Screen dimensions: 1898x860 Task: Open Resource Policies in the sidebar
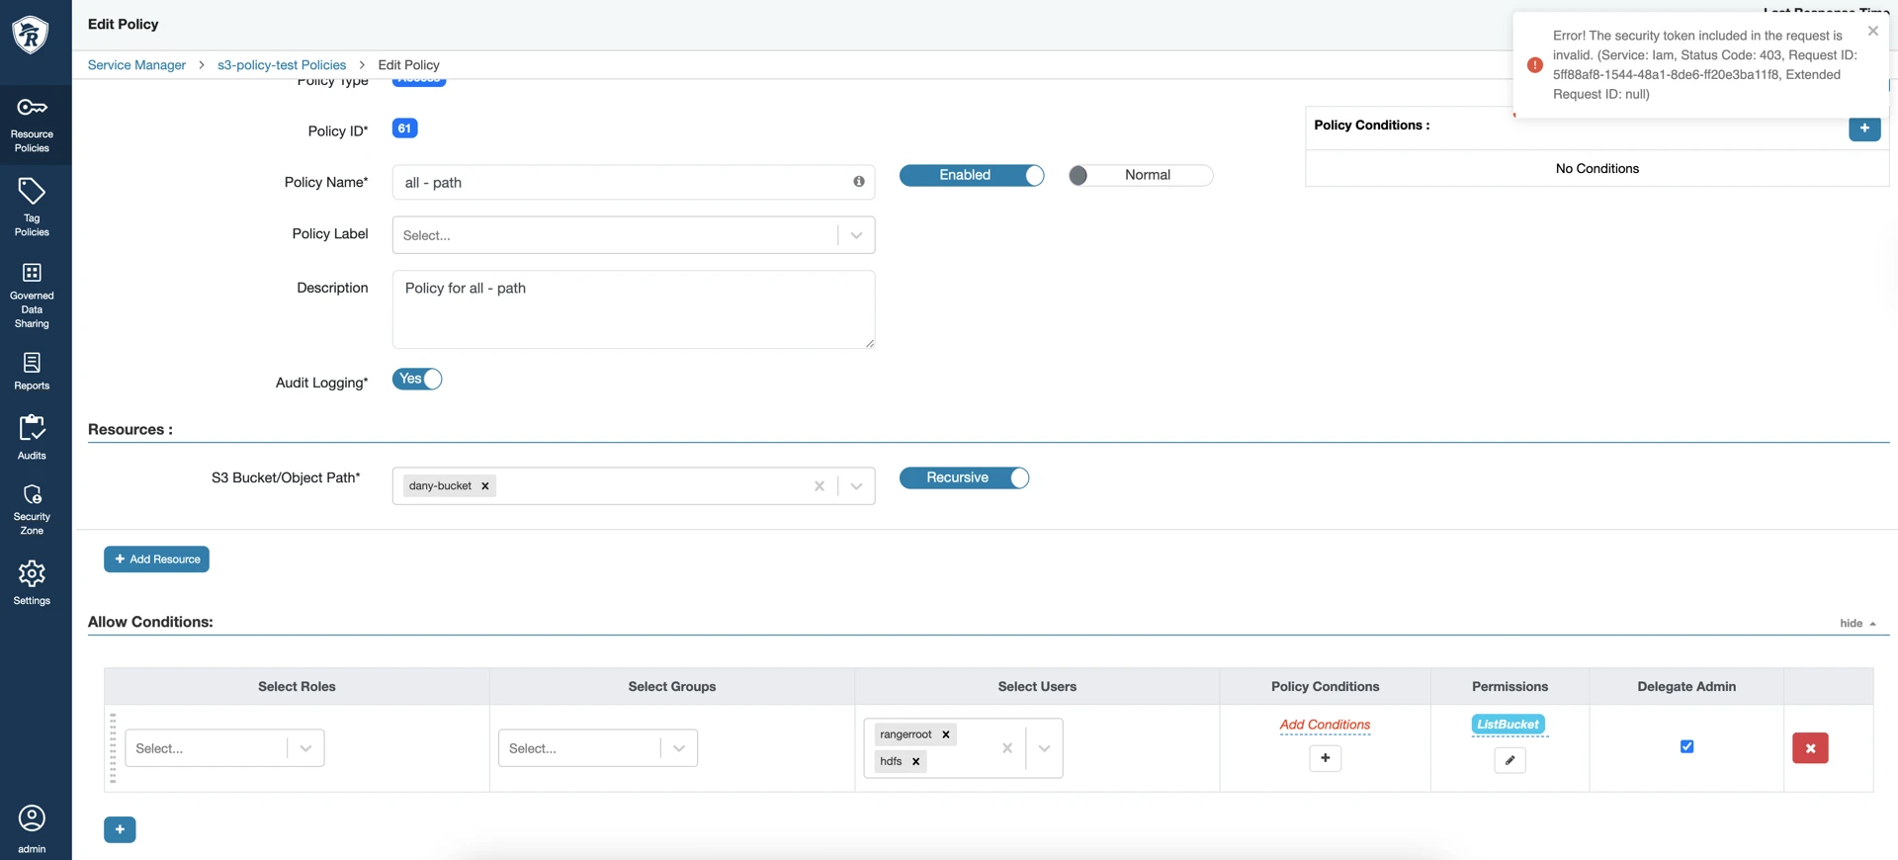[32, 124]
